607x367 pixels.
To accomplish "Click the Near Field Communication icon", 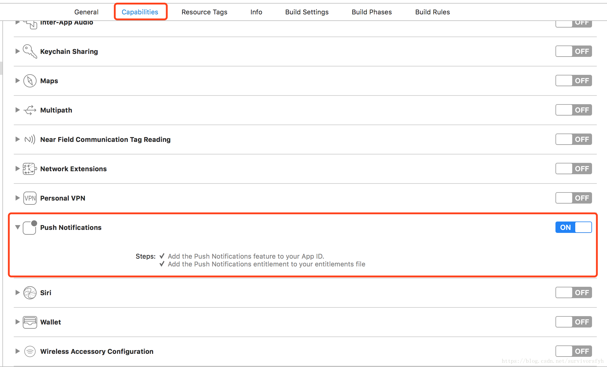I will pos(29,139).
